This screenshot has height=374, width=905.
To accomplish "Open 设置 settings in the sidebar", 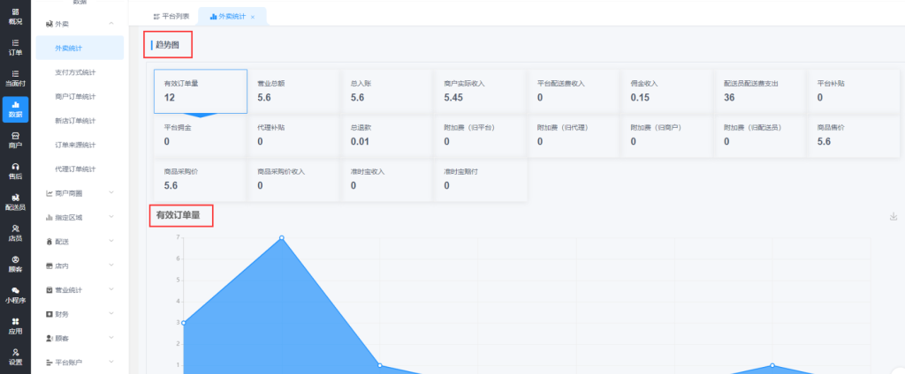I will (x=15, y=355).
